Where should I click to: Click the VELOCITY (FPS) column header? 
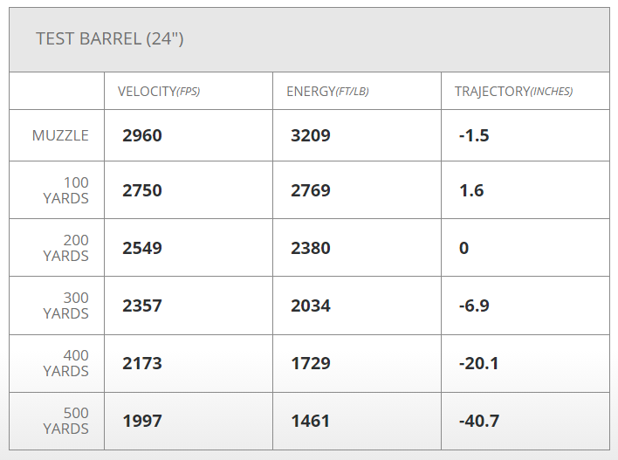click(159, 92)
